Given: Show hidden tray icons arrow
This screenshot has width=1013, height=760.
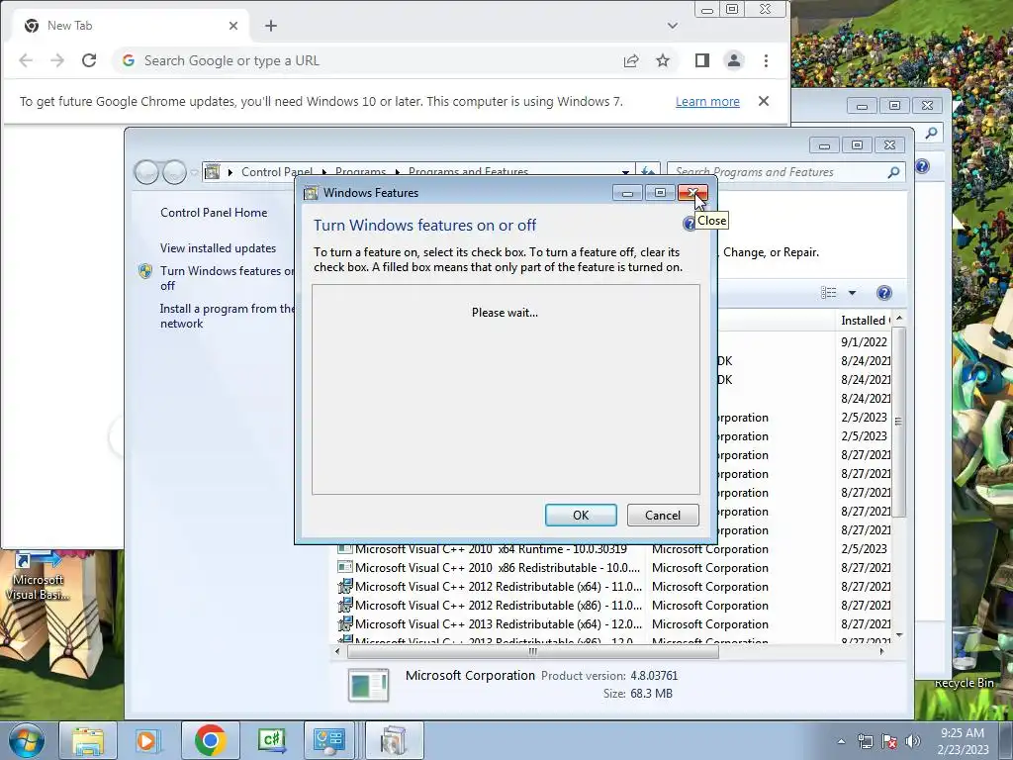Looking at the screenshot, I should tap(841, 741).
